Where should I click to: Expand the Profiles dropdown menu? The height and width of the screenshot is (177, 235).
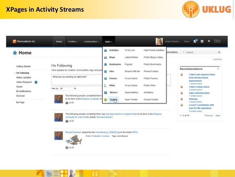(x=73, y=42)
